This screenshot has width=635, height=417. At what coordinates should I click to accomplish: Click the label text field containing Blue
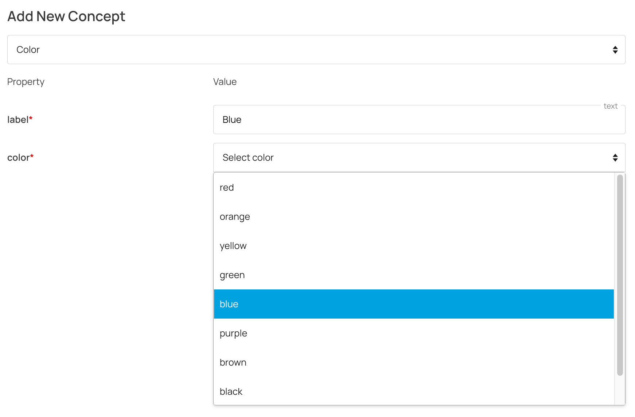click(x=418, y=120)
